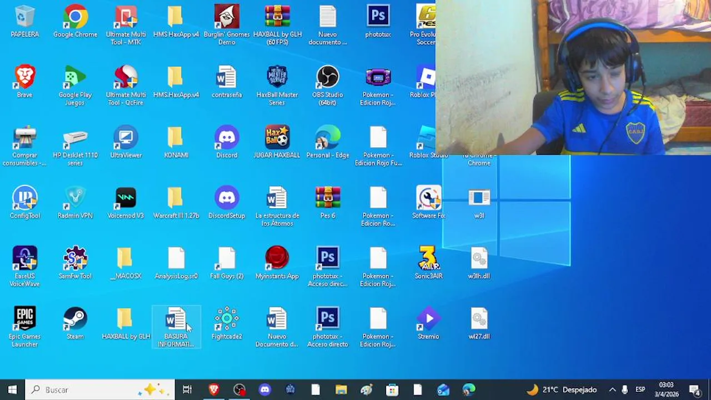Select the SamFw Tool shortcut
This screenshot has height=400, width=711.
75,264
